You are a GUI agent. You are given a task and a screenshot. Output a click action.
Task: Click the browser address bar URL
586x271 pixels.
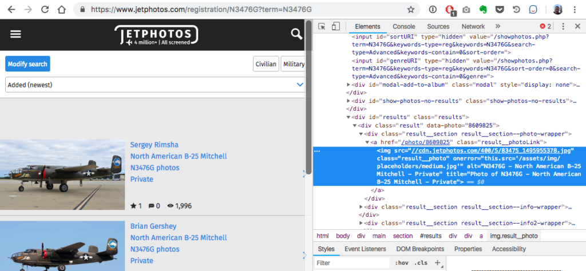[201, 10]
